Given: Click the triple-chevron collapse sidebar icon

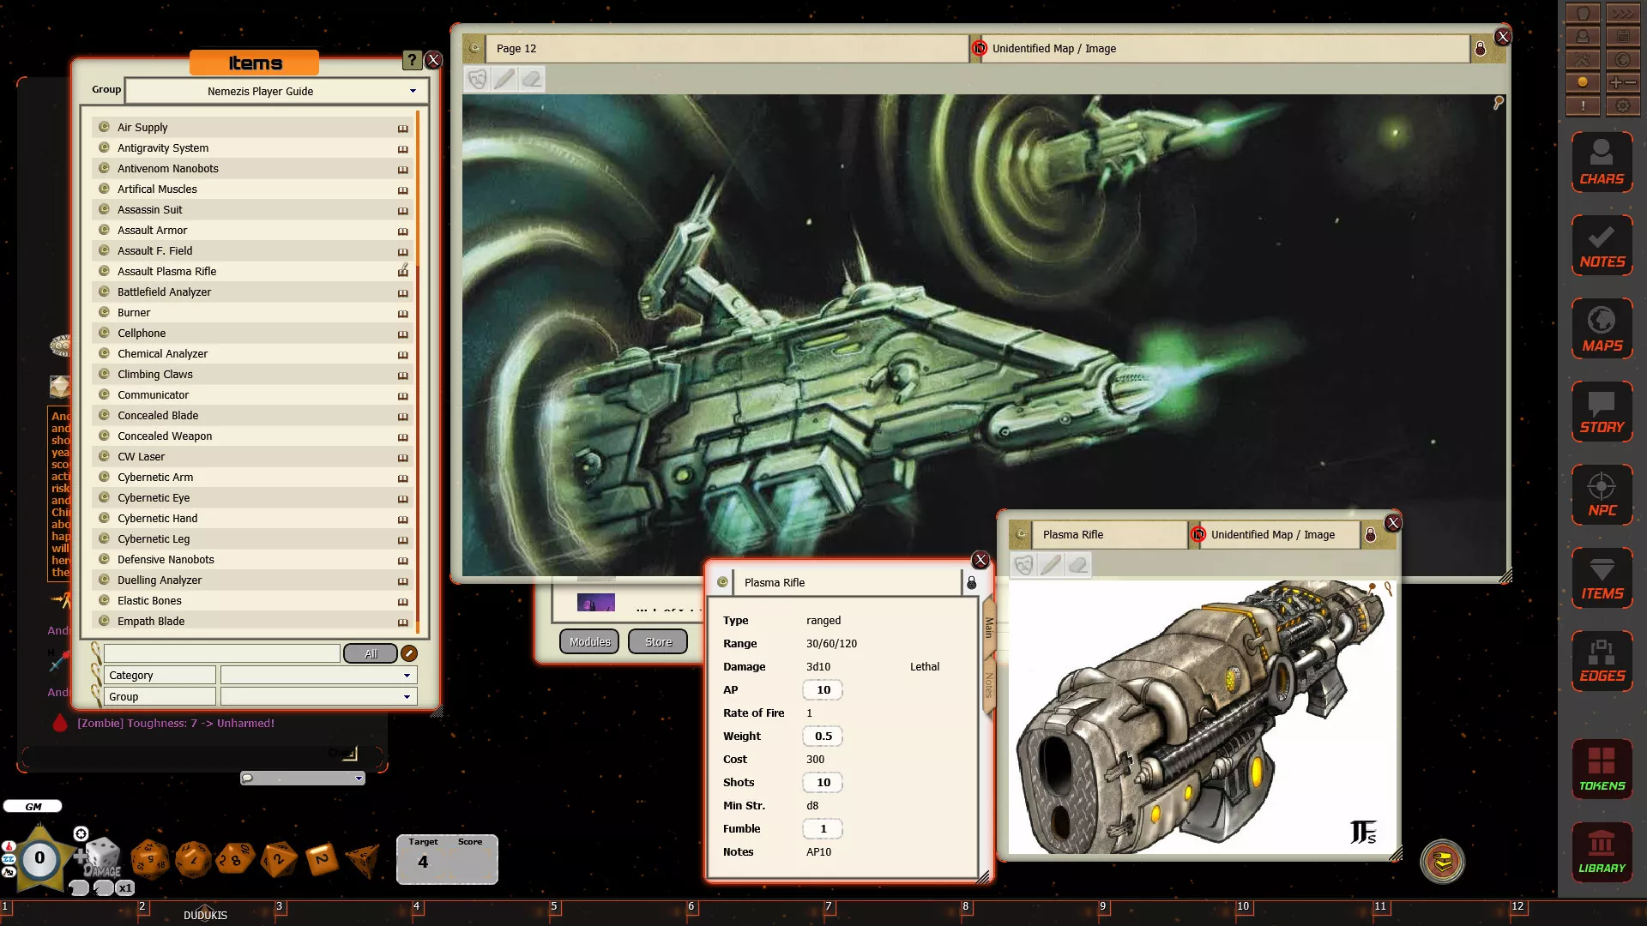Looking at the screenshot, I should (x=1622, y=14).
